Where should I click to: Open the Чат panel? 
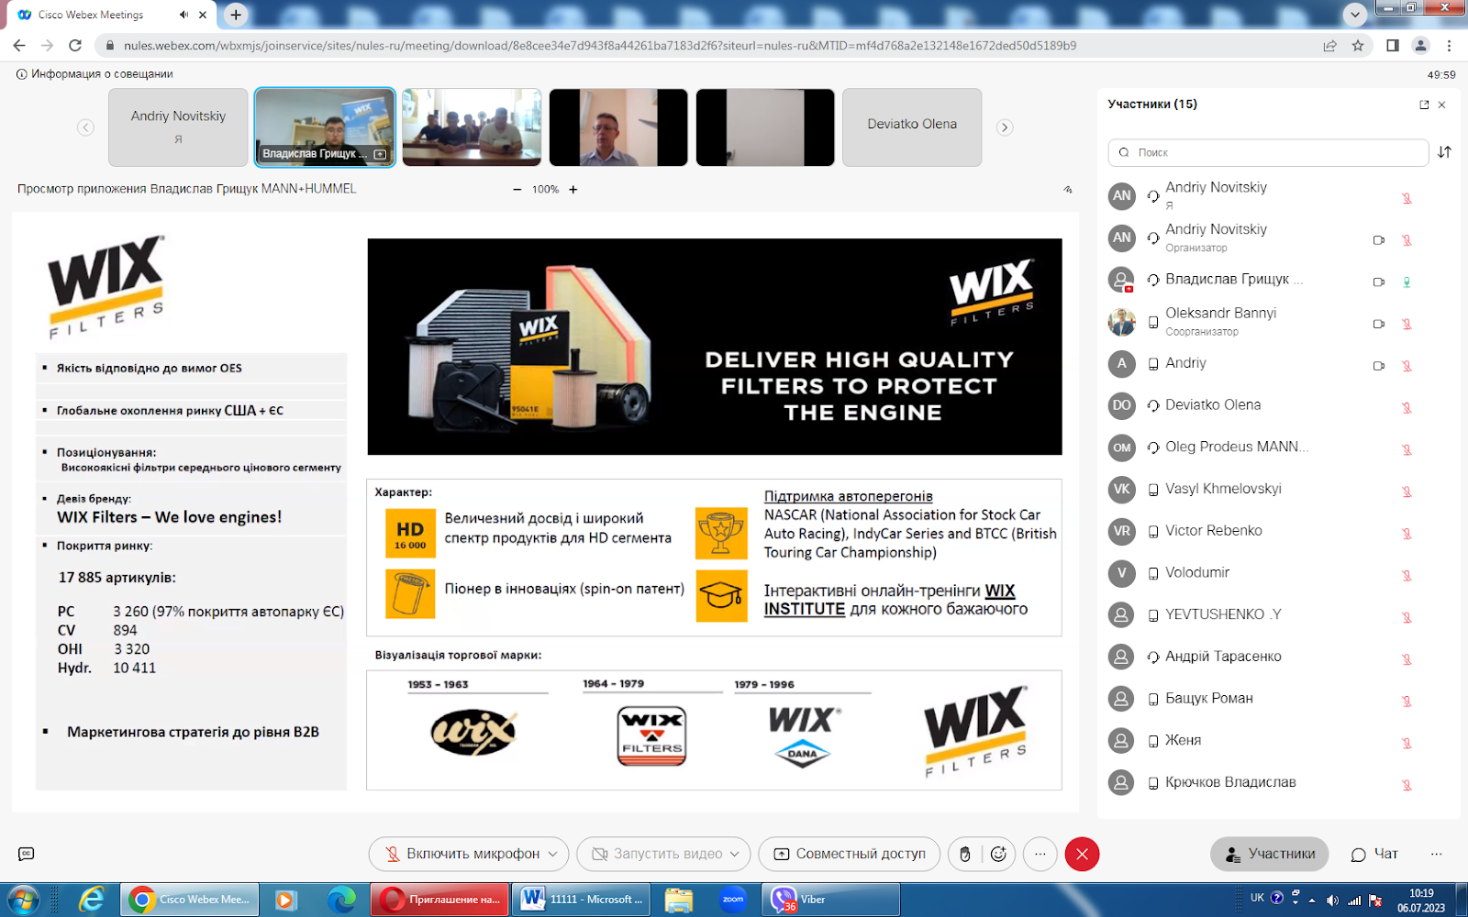pyautogui.click(x=1374, y=854)
